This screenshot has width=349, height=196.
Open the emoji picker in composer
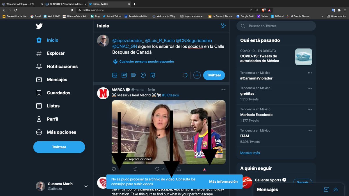coord(143,75)
